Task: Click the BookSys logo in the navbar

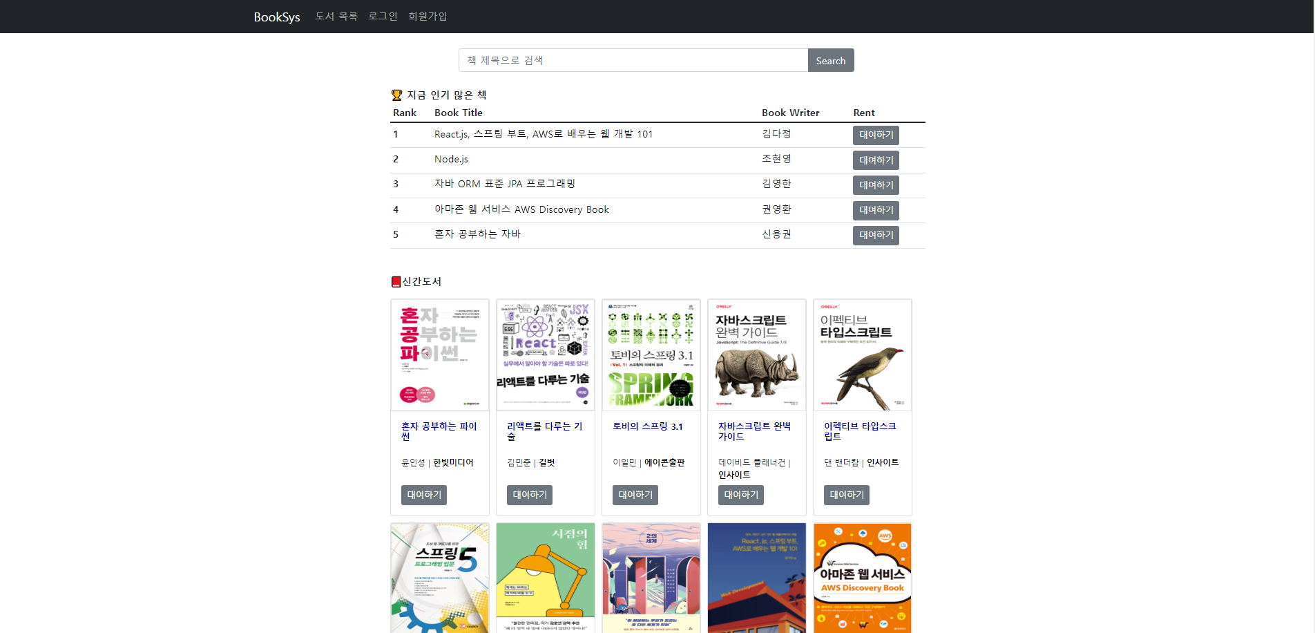Action: [276, 16]
